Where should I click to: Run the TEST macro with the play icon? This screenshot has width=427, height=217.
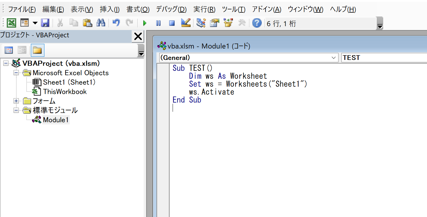(x=144, y=23)
